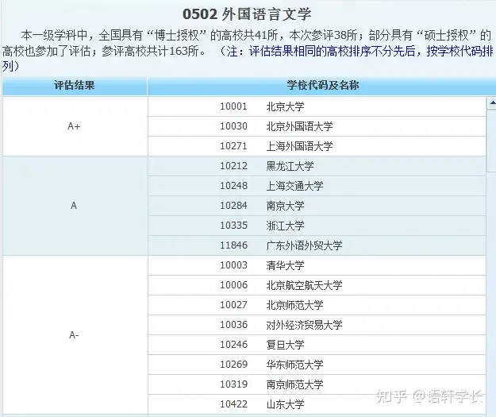Click school code 10027
Image resolution: width=496 pixels, height=417 pixels.
click(233, 305)
